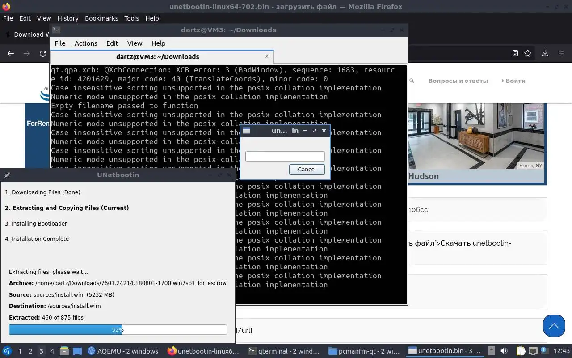Switch to pcmanfm-qt taskbar group
The image size is (572, 358).
pyautogui.click(x=364, y=351)
